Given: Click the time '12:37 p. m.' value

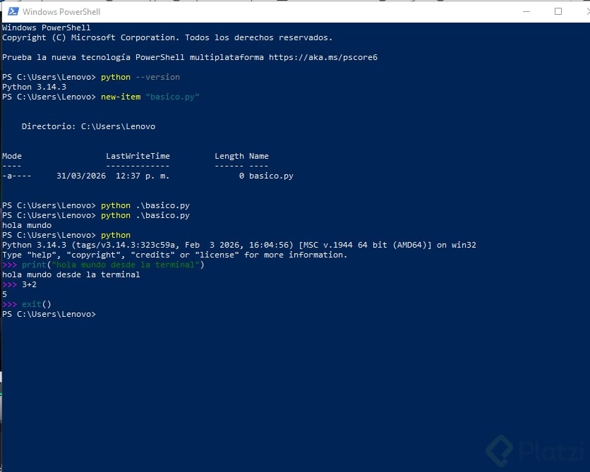Looking at the screenshot, I should (x=143, y=176).
